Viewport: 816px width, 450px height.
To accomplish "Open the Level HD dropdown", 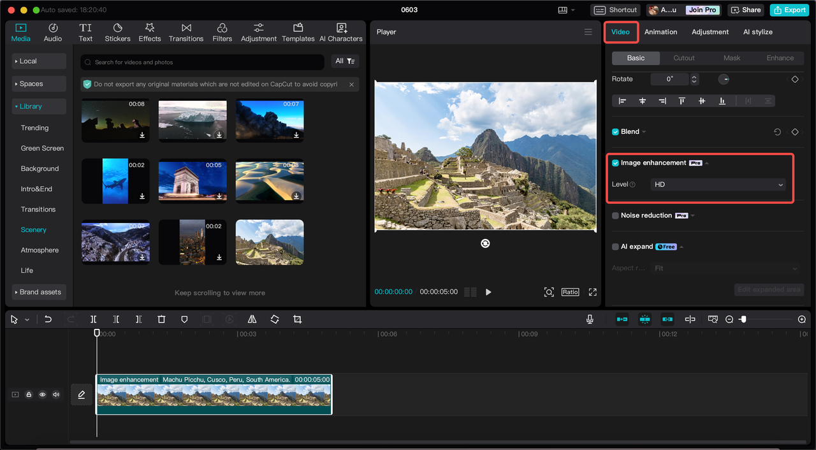I will tap(718, 184).
